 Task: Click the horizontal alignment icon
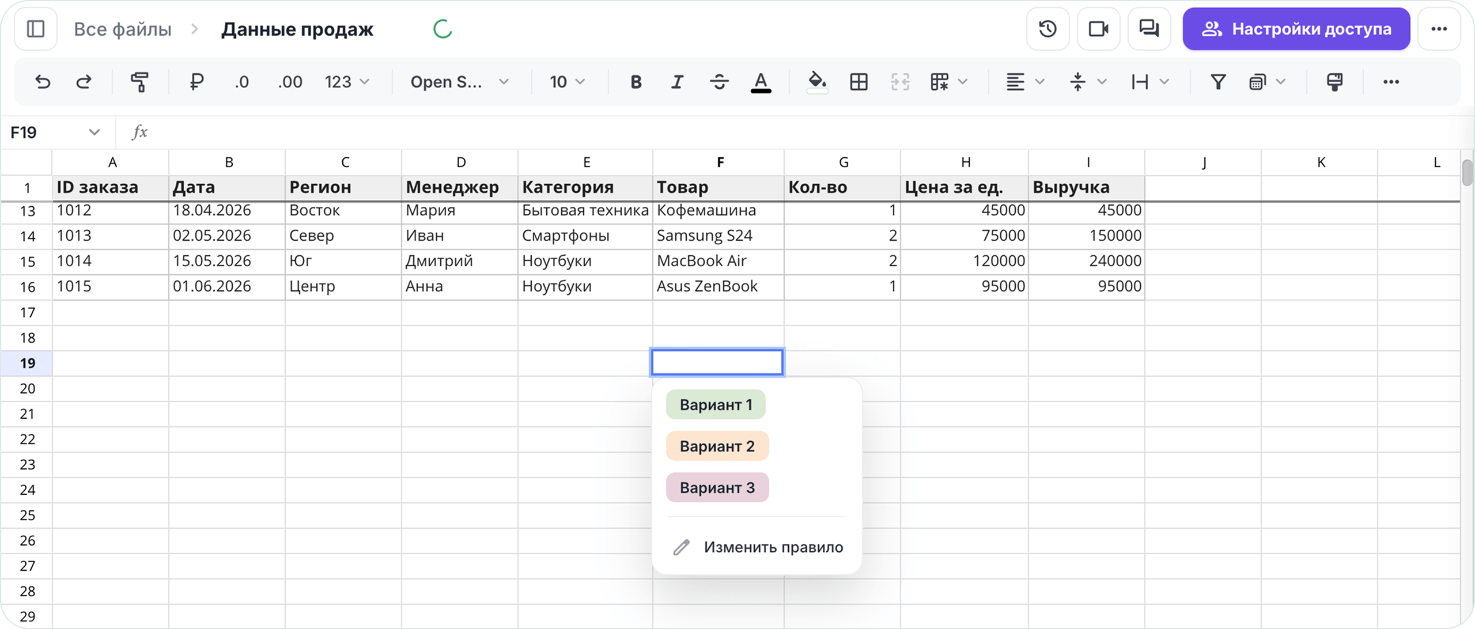(x=1015, y=82)
